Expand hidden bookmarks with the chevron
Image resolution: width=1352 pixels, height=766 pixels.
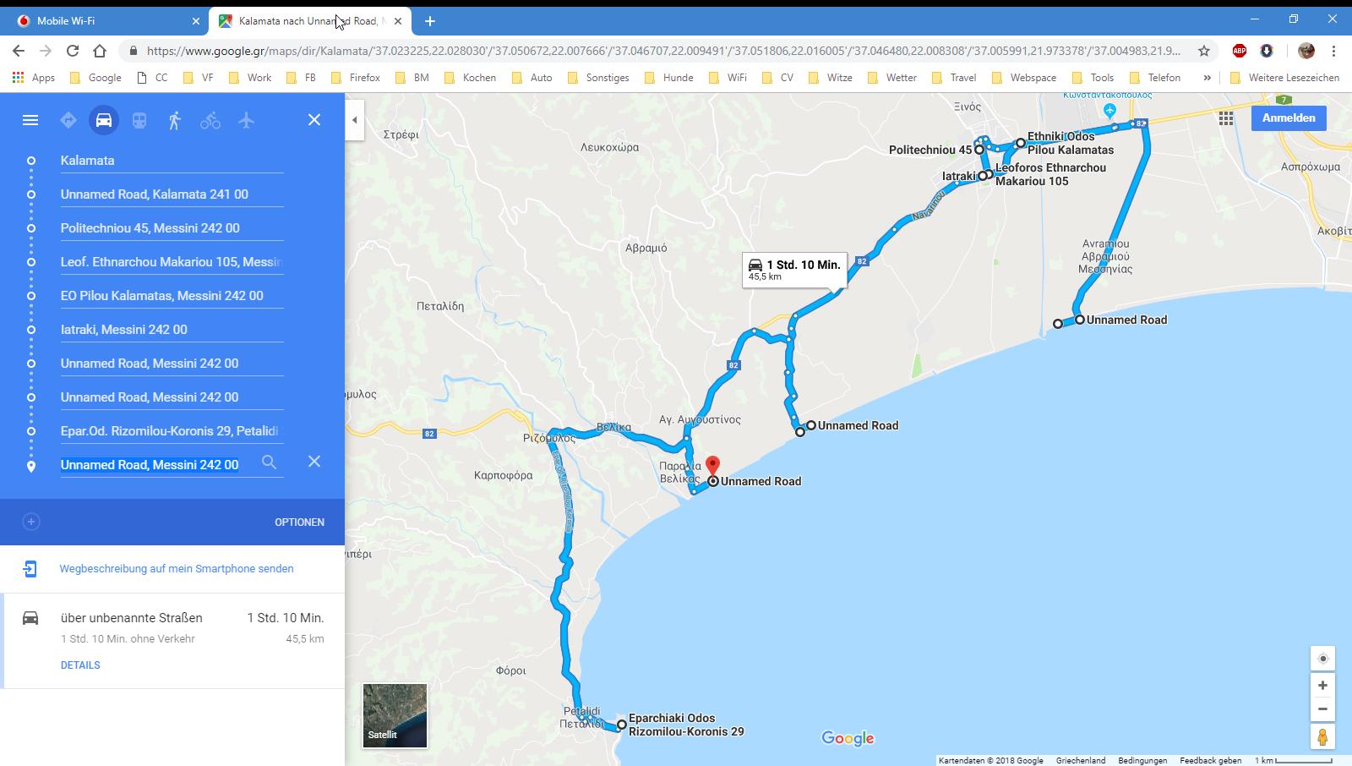(1207, 77)
